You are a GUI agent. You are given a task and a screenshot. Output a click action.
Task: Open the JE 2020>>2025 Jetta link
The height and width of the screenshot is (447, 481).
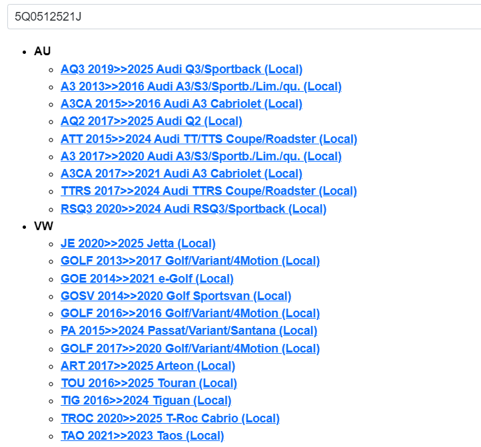(138, 243)
